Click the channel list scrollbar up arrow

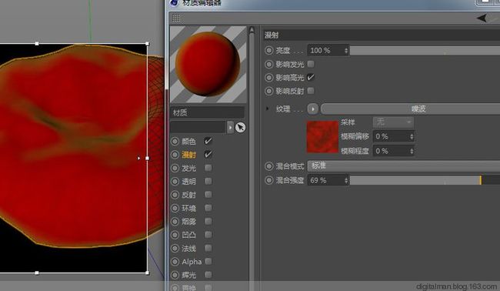coord(252,30)
